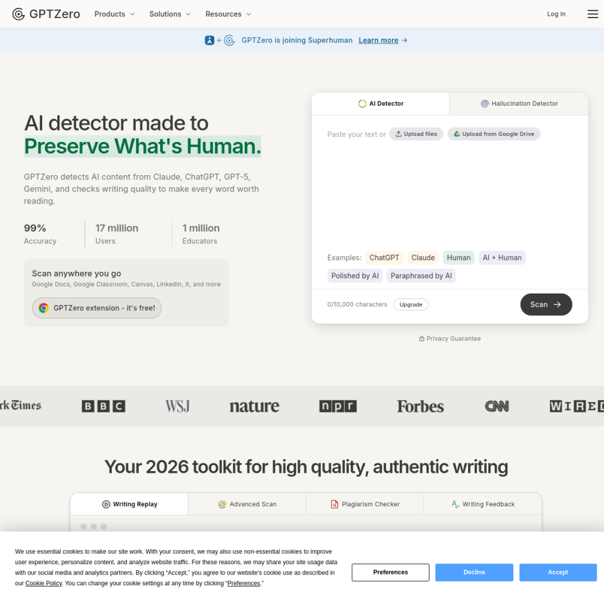
Task: Click Upload from Google Drive button
Action: [494, 134]
